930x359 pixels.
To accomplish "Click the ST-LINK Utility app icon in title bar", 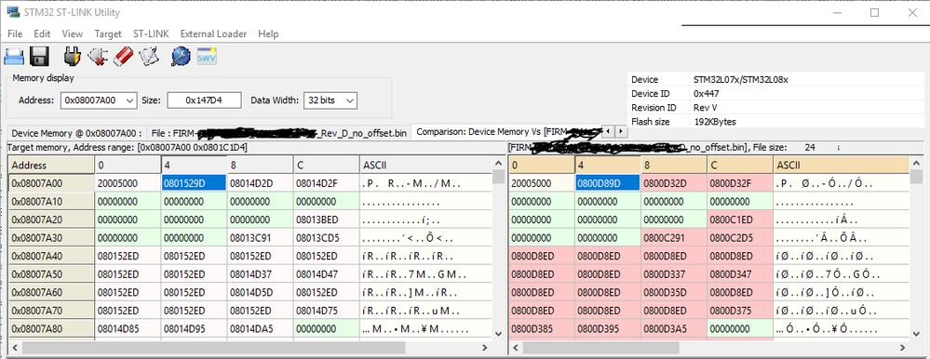I will tap(12, 12).
